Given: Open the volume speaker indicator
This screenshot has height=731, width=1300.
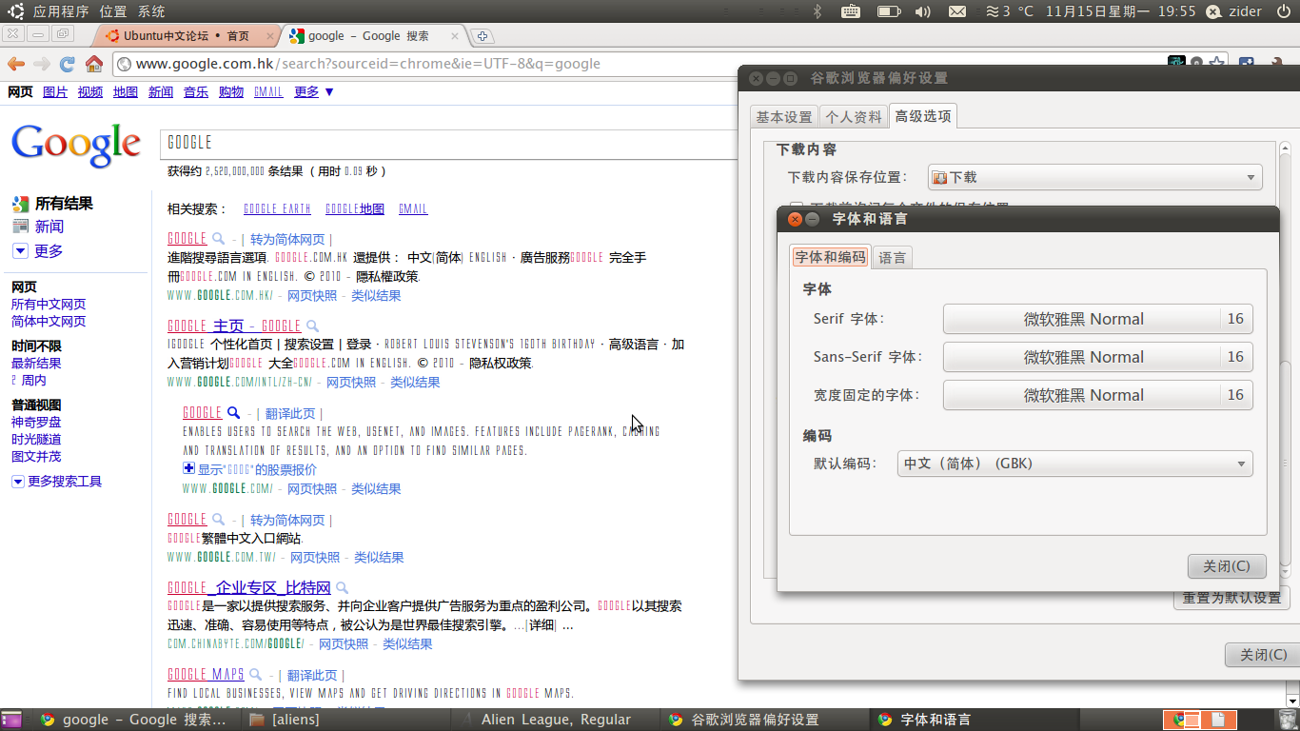Looking at the screenshot, I should point(922,11).
